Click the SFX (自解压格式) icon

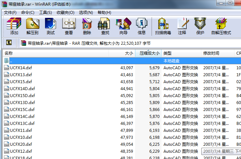(221, 24)
